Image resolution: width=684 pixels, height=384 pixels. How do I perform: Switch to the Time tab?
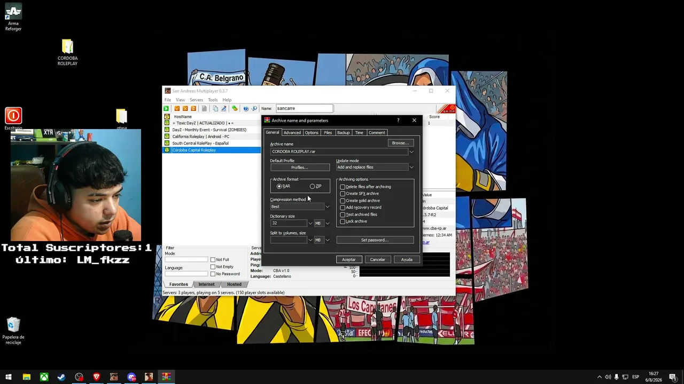pos(359,133)
